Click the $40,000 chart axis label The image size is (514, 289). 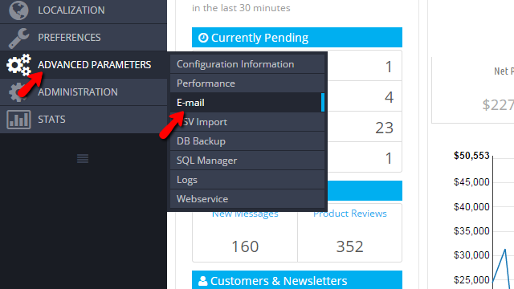(x=471, y=207)
